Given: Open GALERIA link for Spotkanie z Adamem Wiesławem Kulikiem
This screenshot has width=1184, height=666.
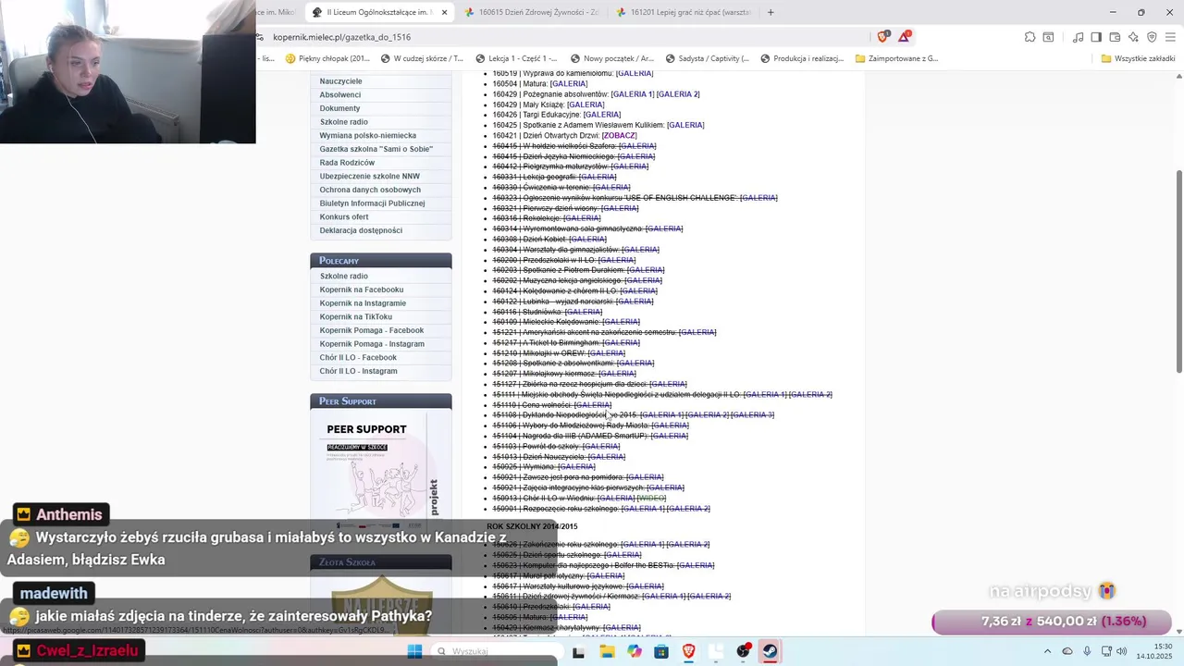Looking at the screenshot, I should tap(685, 125).
